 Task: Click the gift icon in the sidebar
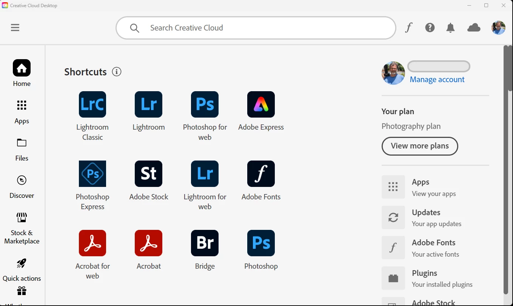(x=22, y=291)
